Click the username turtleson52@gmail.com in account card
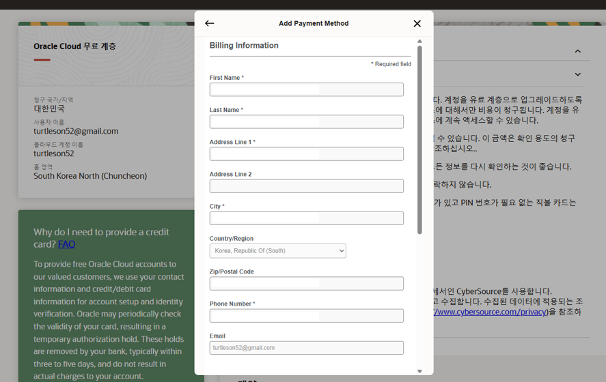Image resolution: width=606 pixels, height=382 pixels. [x=76, y=131]
